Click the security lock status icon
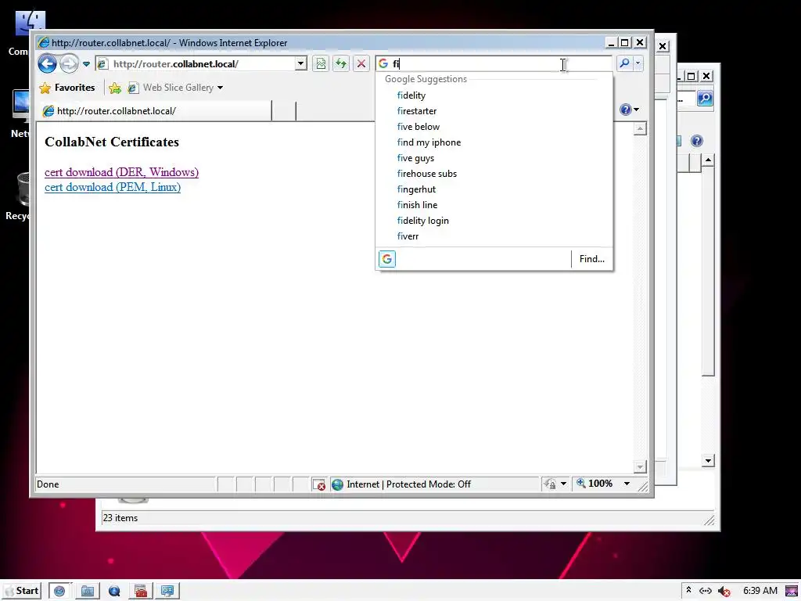 coord(550,484)
